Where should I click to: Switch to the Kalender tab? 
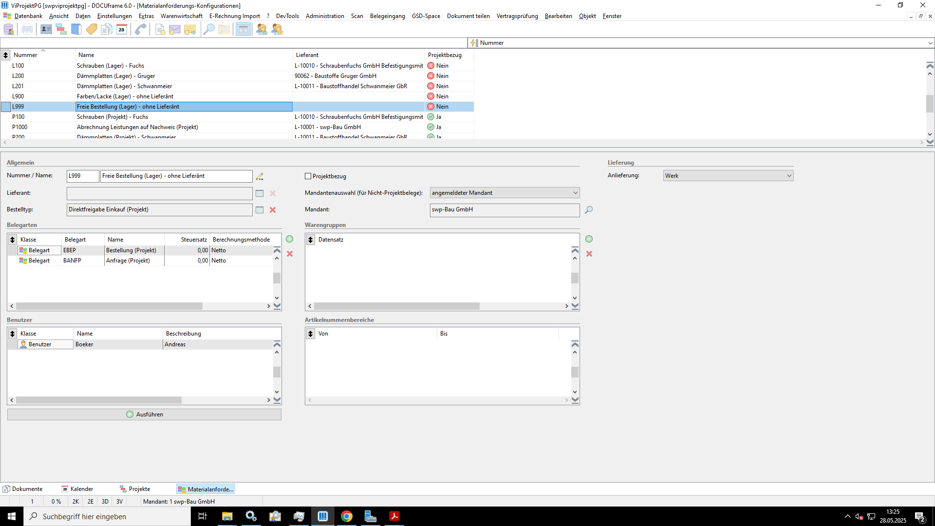click(77, 489)
